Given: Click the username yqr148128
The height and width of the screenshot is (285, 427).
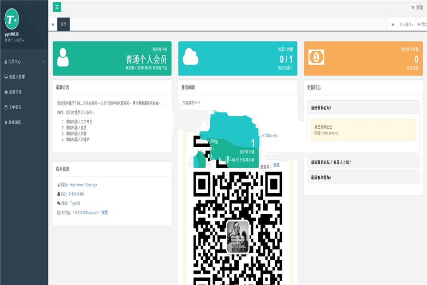Looking at the screenshot, I should pyautogui.click(x=11, y=34).
